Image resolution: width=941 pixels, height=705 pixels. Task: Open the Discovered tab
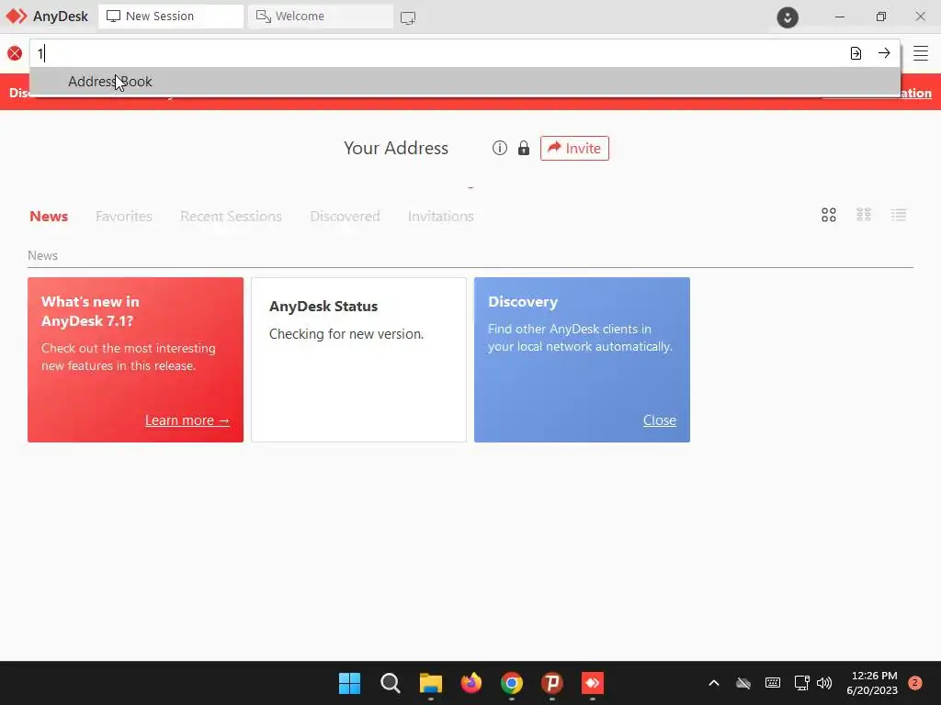point(346,217)
